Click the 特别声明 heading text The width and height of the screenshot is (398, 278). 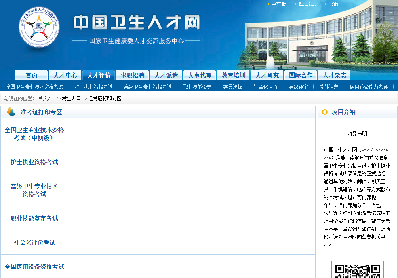(357, 134)
